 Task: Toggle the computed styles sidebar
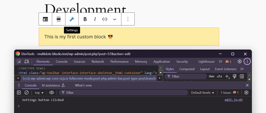pyautogui.click(x=242, y=76)
